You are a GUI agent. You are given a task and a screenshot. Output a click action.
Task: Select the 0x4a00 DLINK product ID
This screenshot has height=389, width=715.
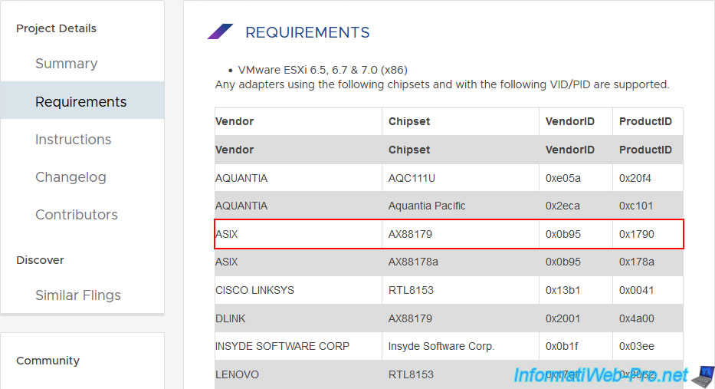pos(637,318)
